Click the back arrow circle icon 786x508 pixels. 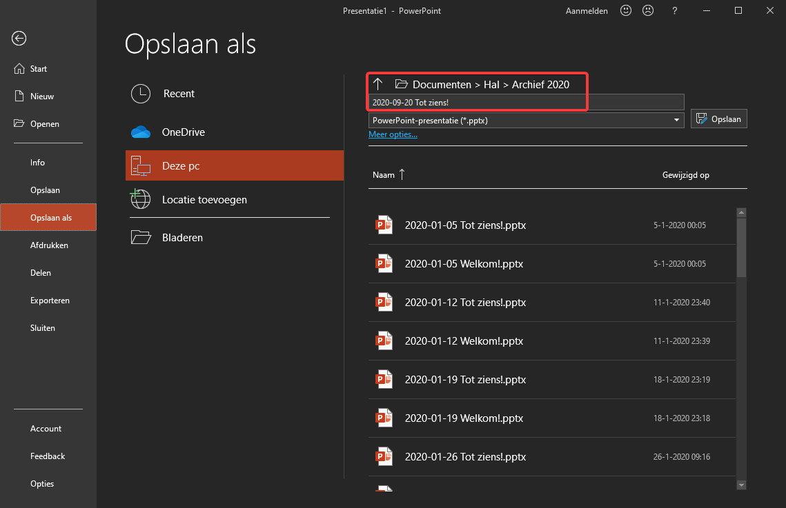point(19,39)
